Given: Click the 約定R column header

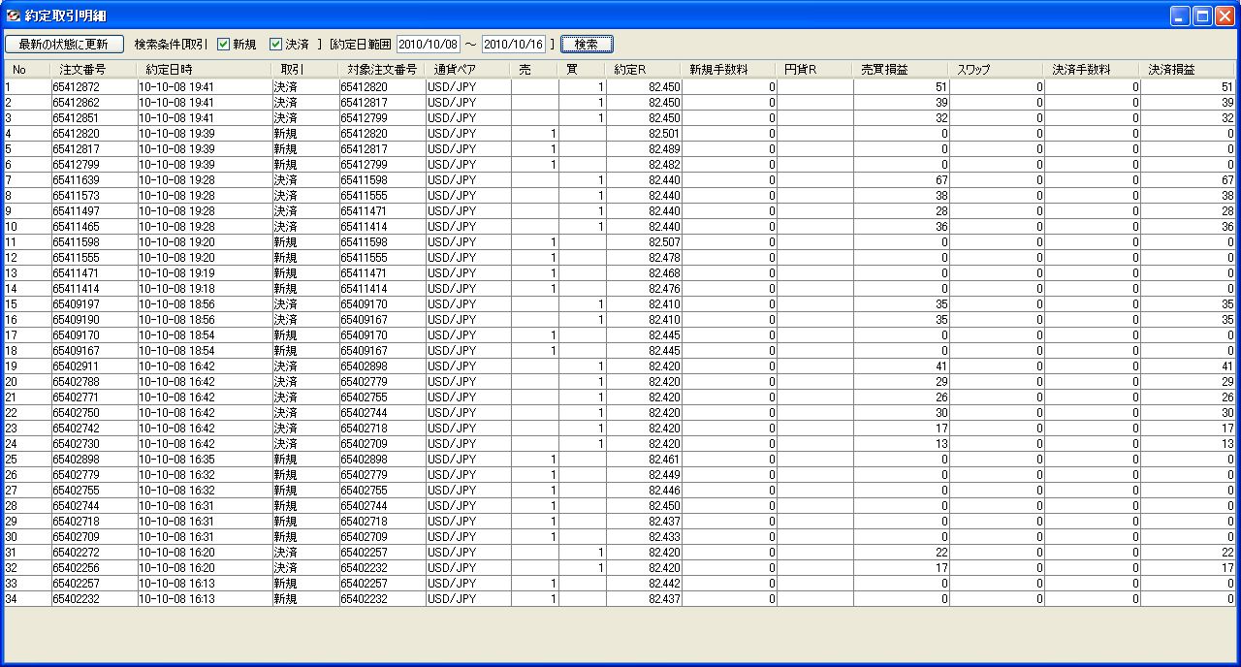Looking at the screenshot, I should pos(644,70).
